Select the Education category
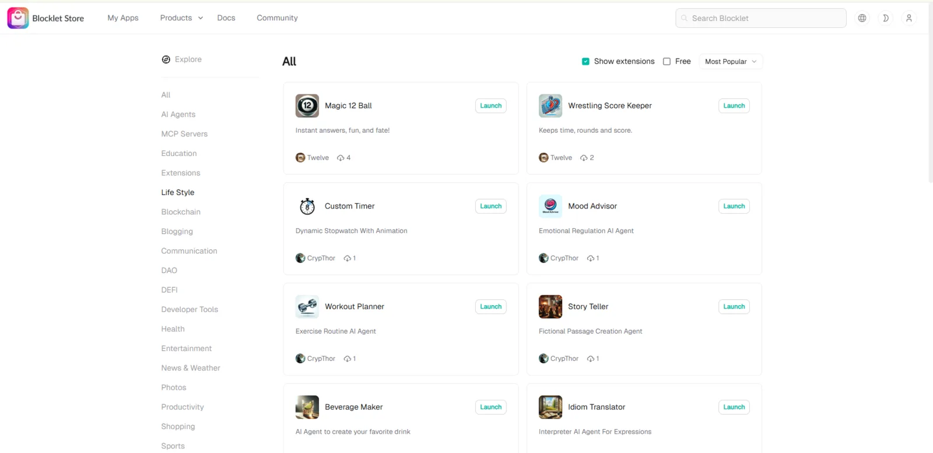 (179, 154)
